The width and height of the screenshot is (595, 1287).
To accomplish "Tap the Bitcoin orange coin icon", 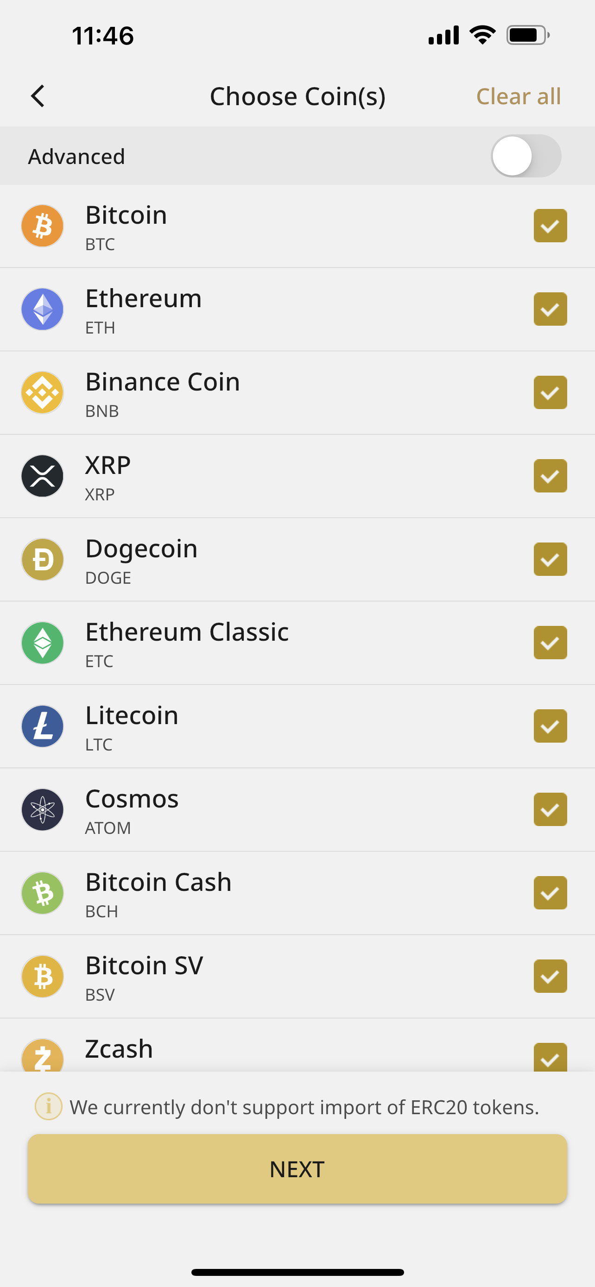I will (43, 226).
